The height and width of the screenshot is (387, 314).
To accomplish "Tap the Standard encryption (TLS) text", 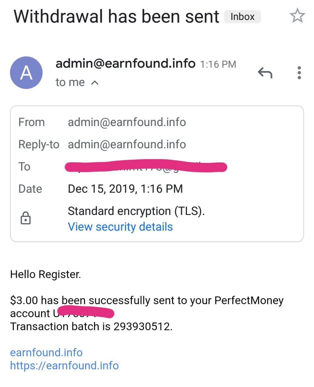I will click(x=136, y=211).
